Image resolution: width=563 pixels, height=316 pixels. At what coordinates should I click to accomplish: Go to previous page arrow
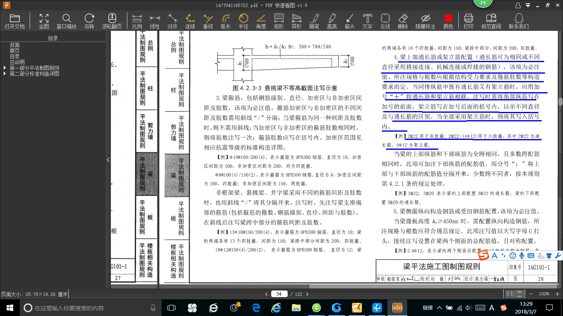tap(266, 294)
